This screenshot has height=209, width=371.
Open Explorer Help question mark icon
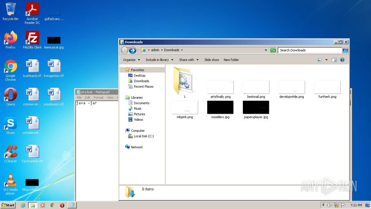pyautogui.click(x=342, y=60)
